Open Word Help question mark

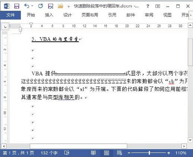pos(148,6)
